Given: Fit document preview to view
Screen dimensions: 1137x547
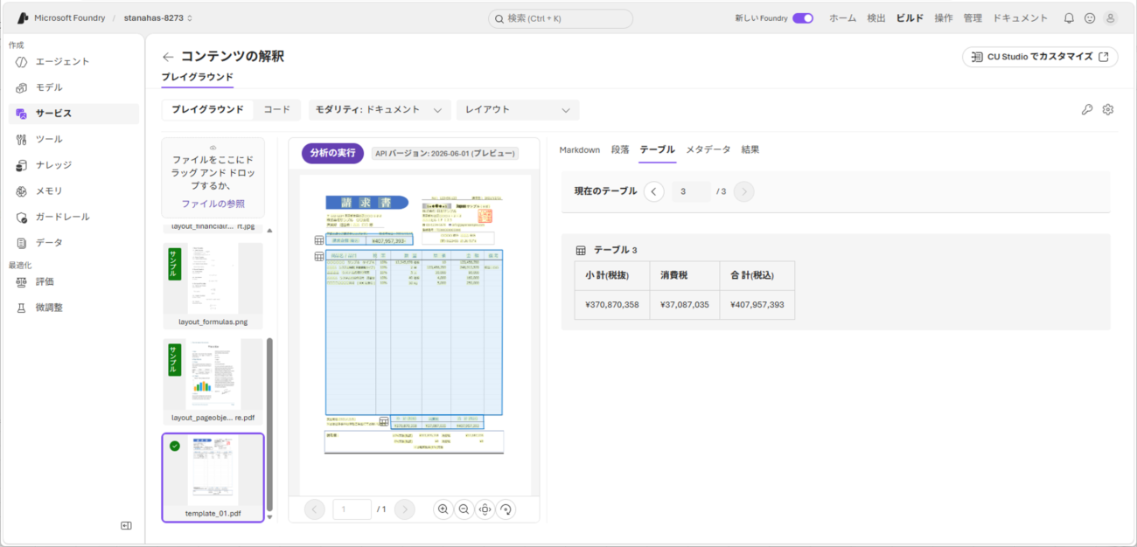Looking at the screenshot, I should click(x=485, y=509).
